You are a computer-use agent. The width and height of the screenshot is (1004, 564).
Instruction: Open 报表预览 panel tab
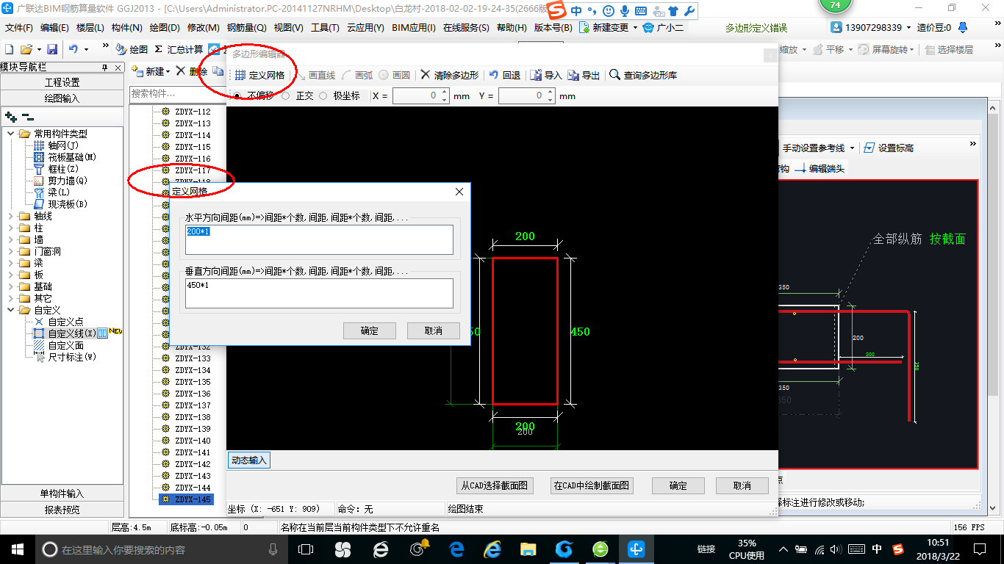pos(62,509)
